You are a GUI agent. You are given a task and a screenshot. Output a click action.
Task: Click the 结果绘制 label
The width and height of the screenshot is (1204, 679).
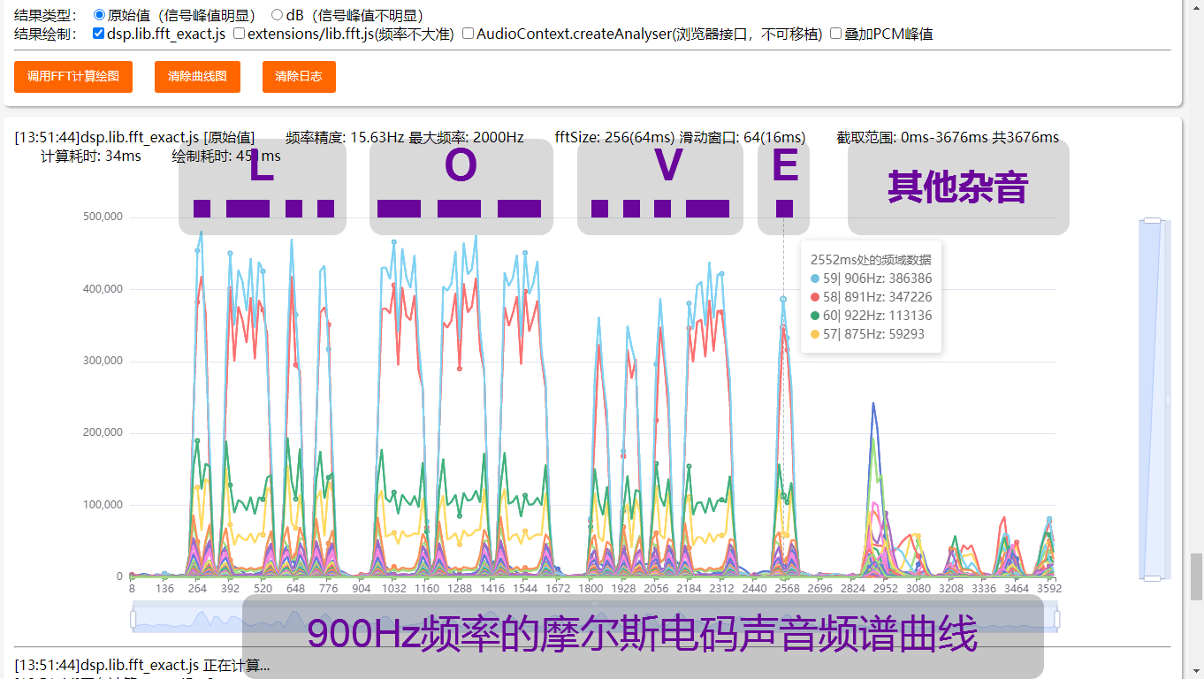coord(46,34)
